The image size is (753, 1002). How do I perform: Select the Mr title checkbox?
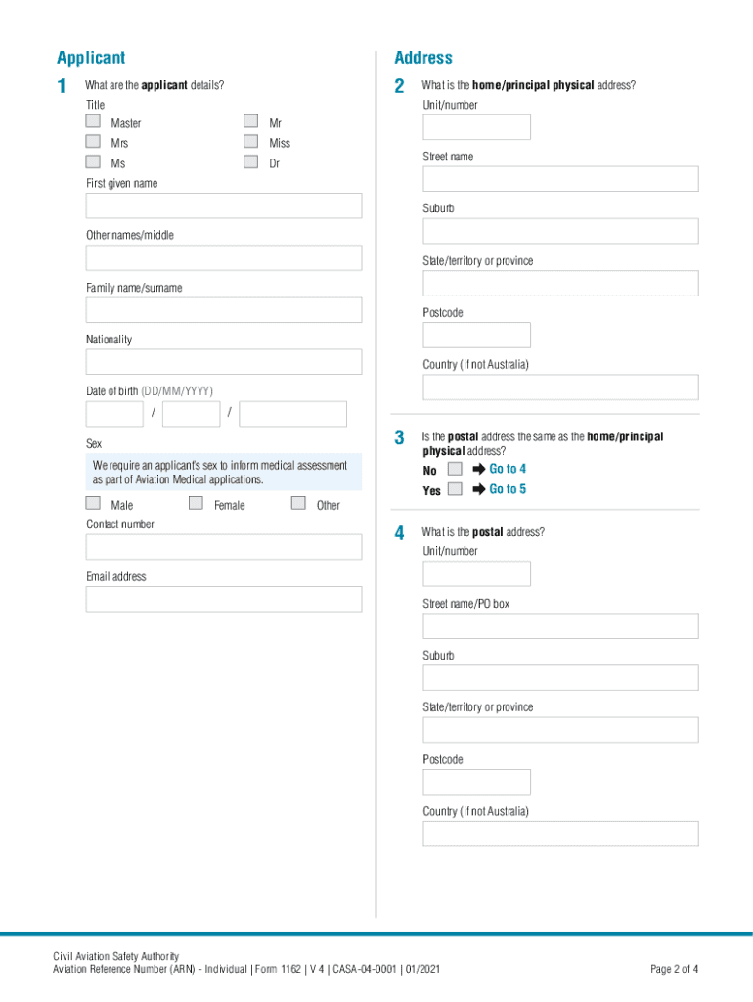point(251,121)
